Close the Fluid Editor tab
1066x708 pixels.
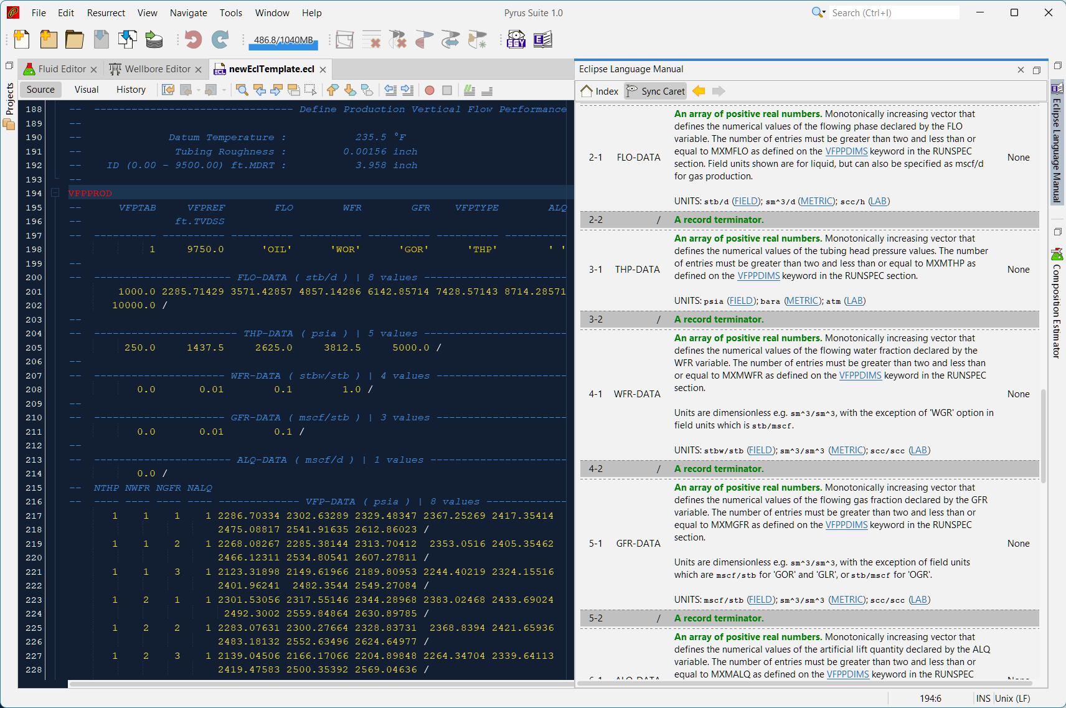click(x=93, y=70)
